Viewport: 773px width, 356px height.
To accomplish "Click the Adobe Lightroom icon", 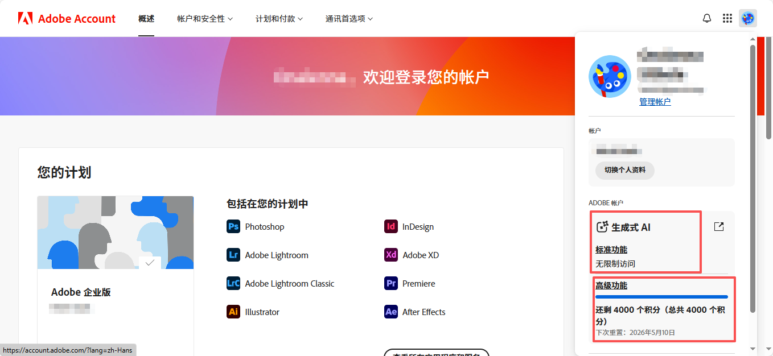I will (x=233, y=255).
